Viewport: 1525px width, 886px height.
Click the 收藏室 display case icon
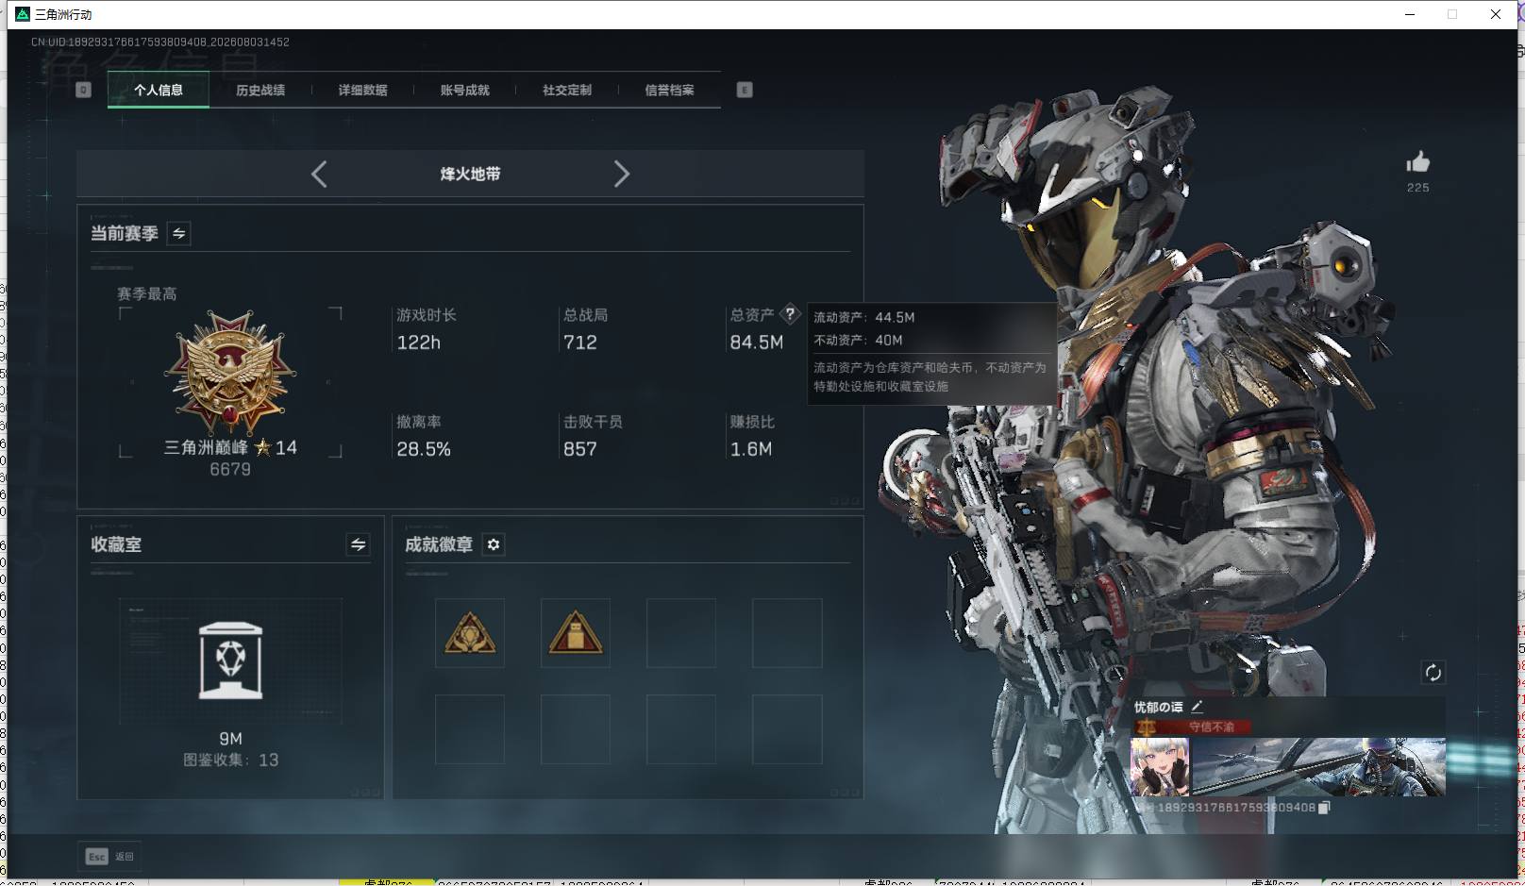230,660
